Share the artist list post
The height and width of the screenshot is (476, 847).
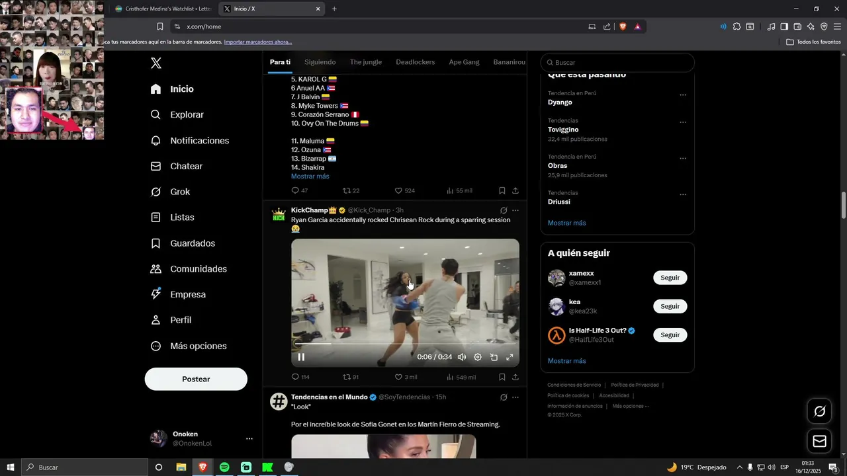click(515, 190)
